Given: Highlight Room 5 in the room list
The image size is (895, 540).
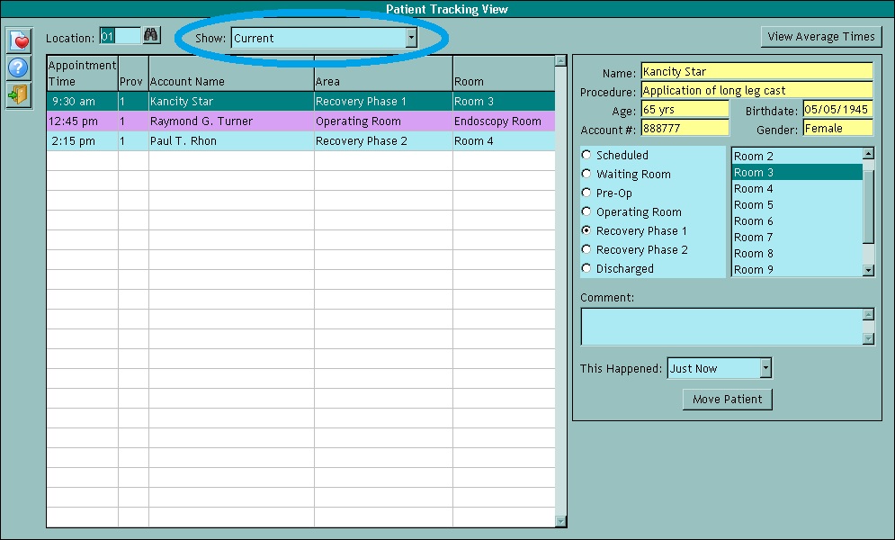Looking at the screenshot, I should coord(792,204).
